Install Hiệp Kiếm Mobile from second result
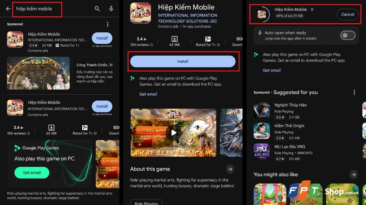 (102, 107)
